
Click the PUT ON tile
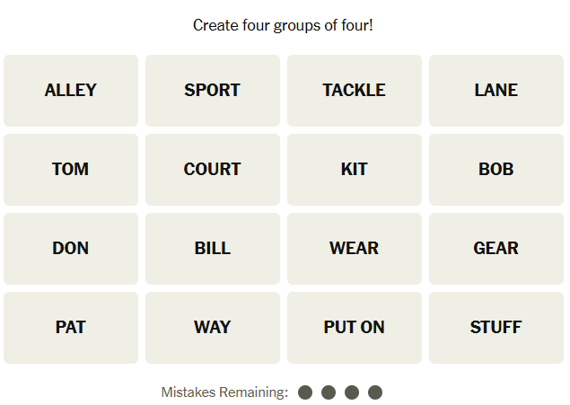click(x=355, y=328)
